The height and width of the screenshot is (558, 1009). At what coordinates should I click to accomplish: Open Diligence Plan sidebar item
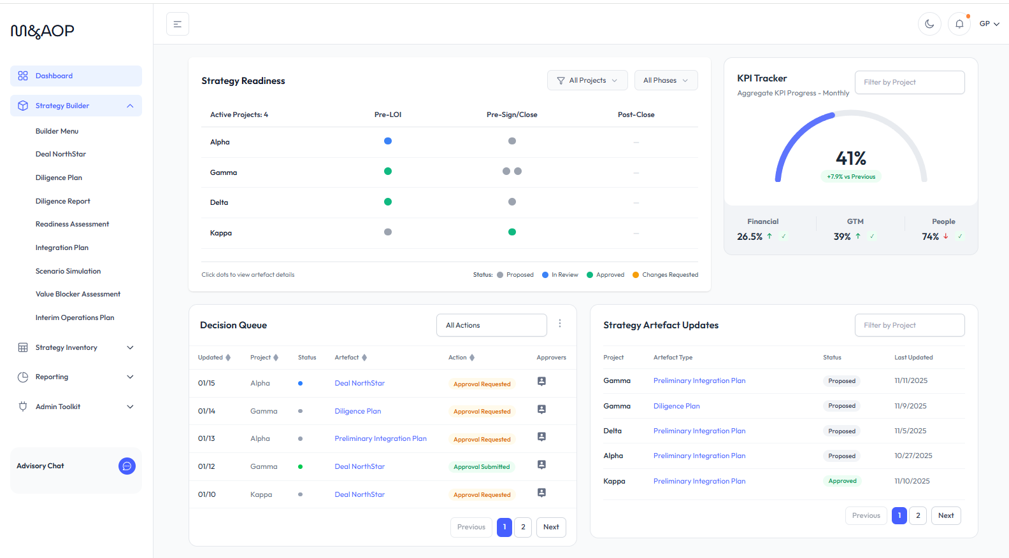[59, 178]
